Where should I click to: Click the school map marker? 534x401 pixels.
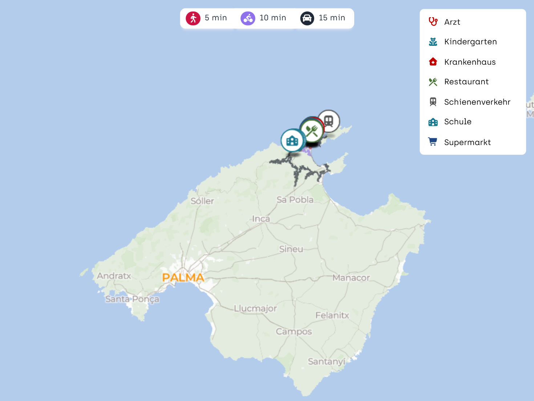click(292, 141)
